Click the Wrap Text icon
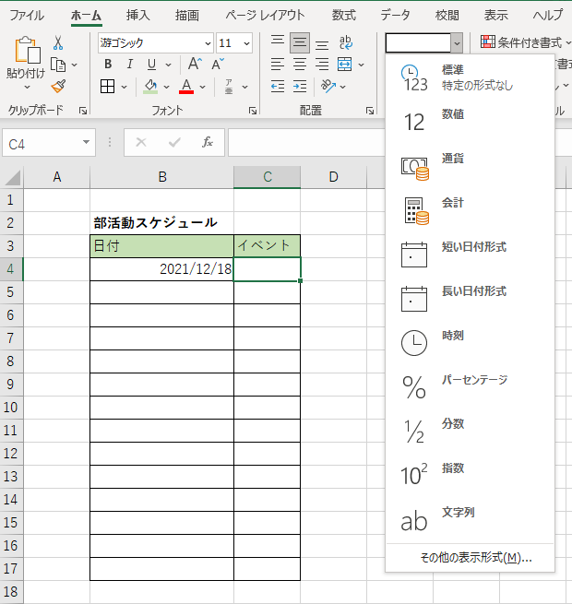This screenshot has width=572, height=604. [346, 42]
